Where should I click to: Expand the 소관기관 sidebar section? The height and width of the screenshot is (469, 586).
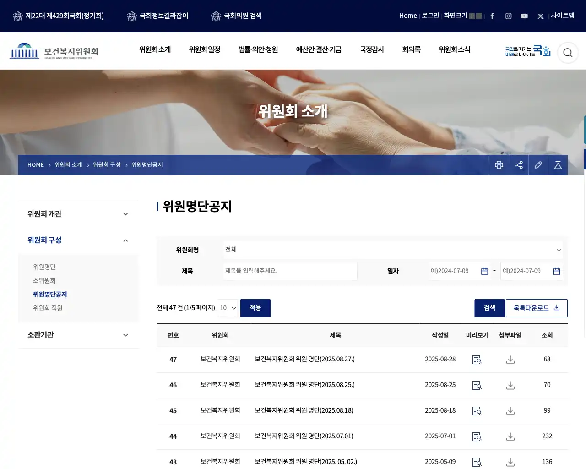tap(78, 335)
